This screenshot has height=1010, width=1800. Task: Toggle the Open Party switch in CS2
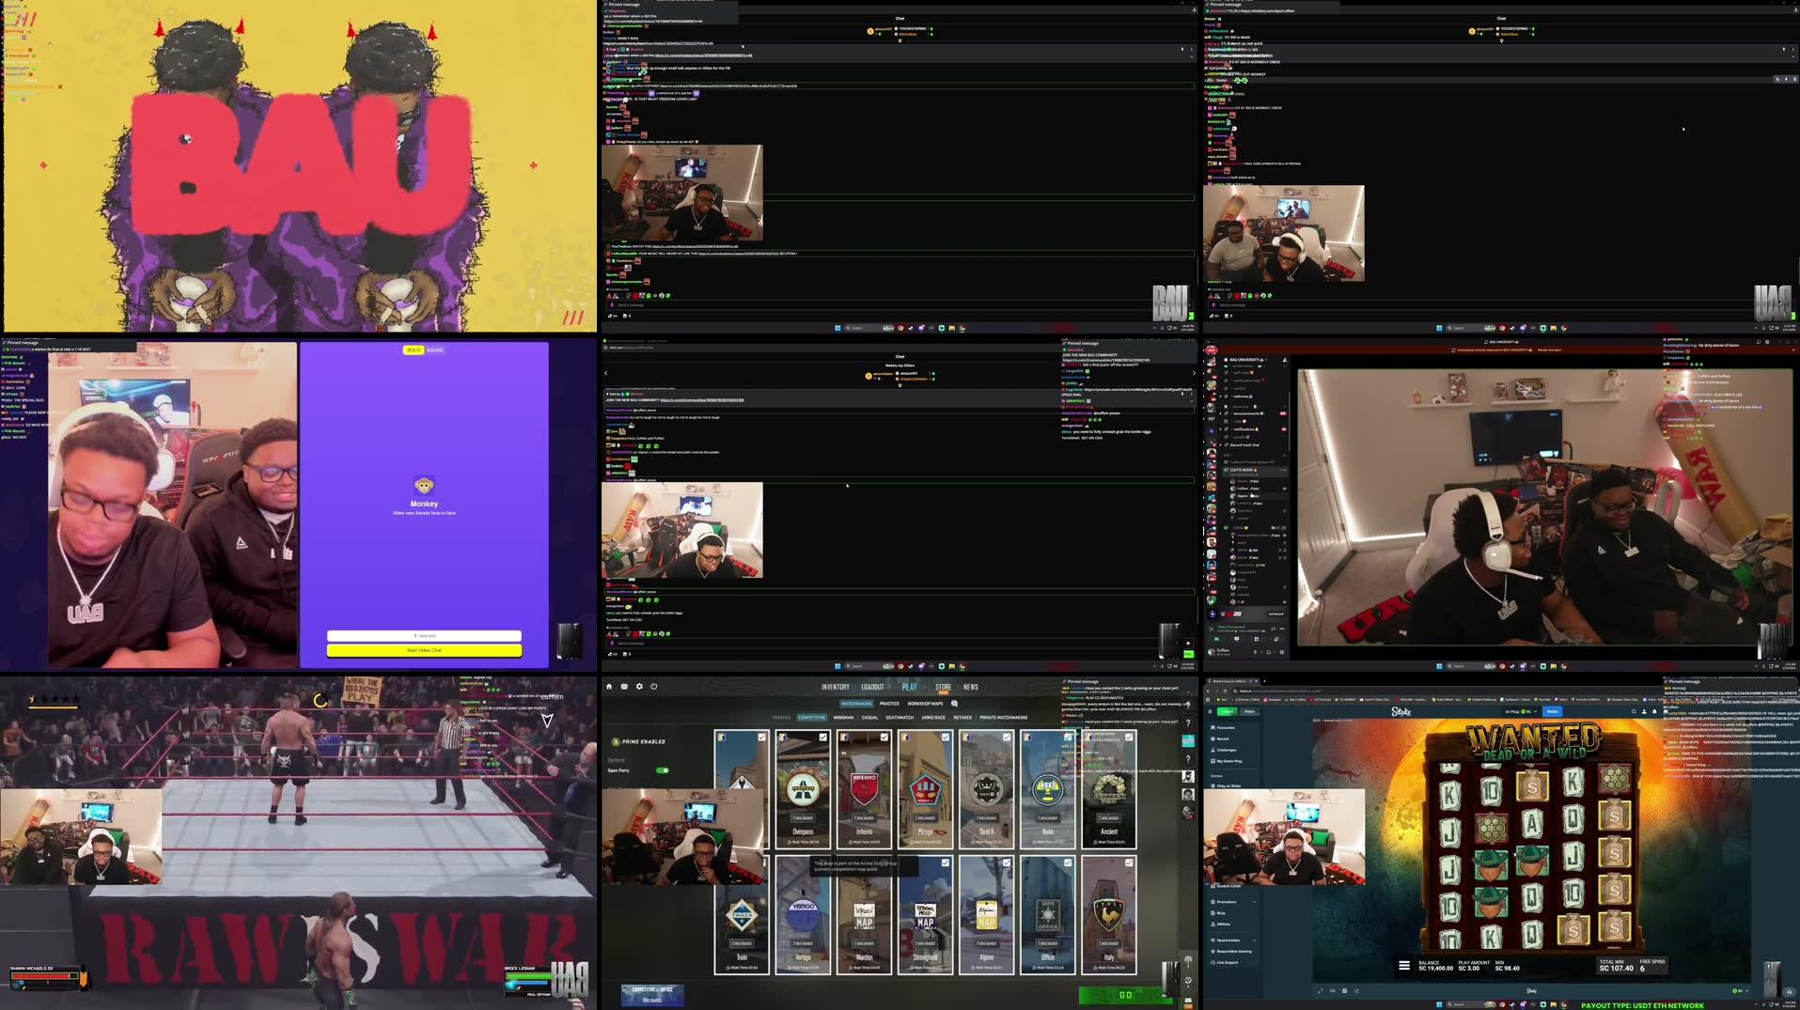(x=663, y=770)
